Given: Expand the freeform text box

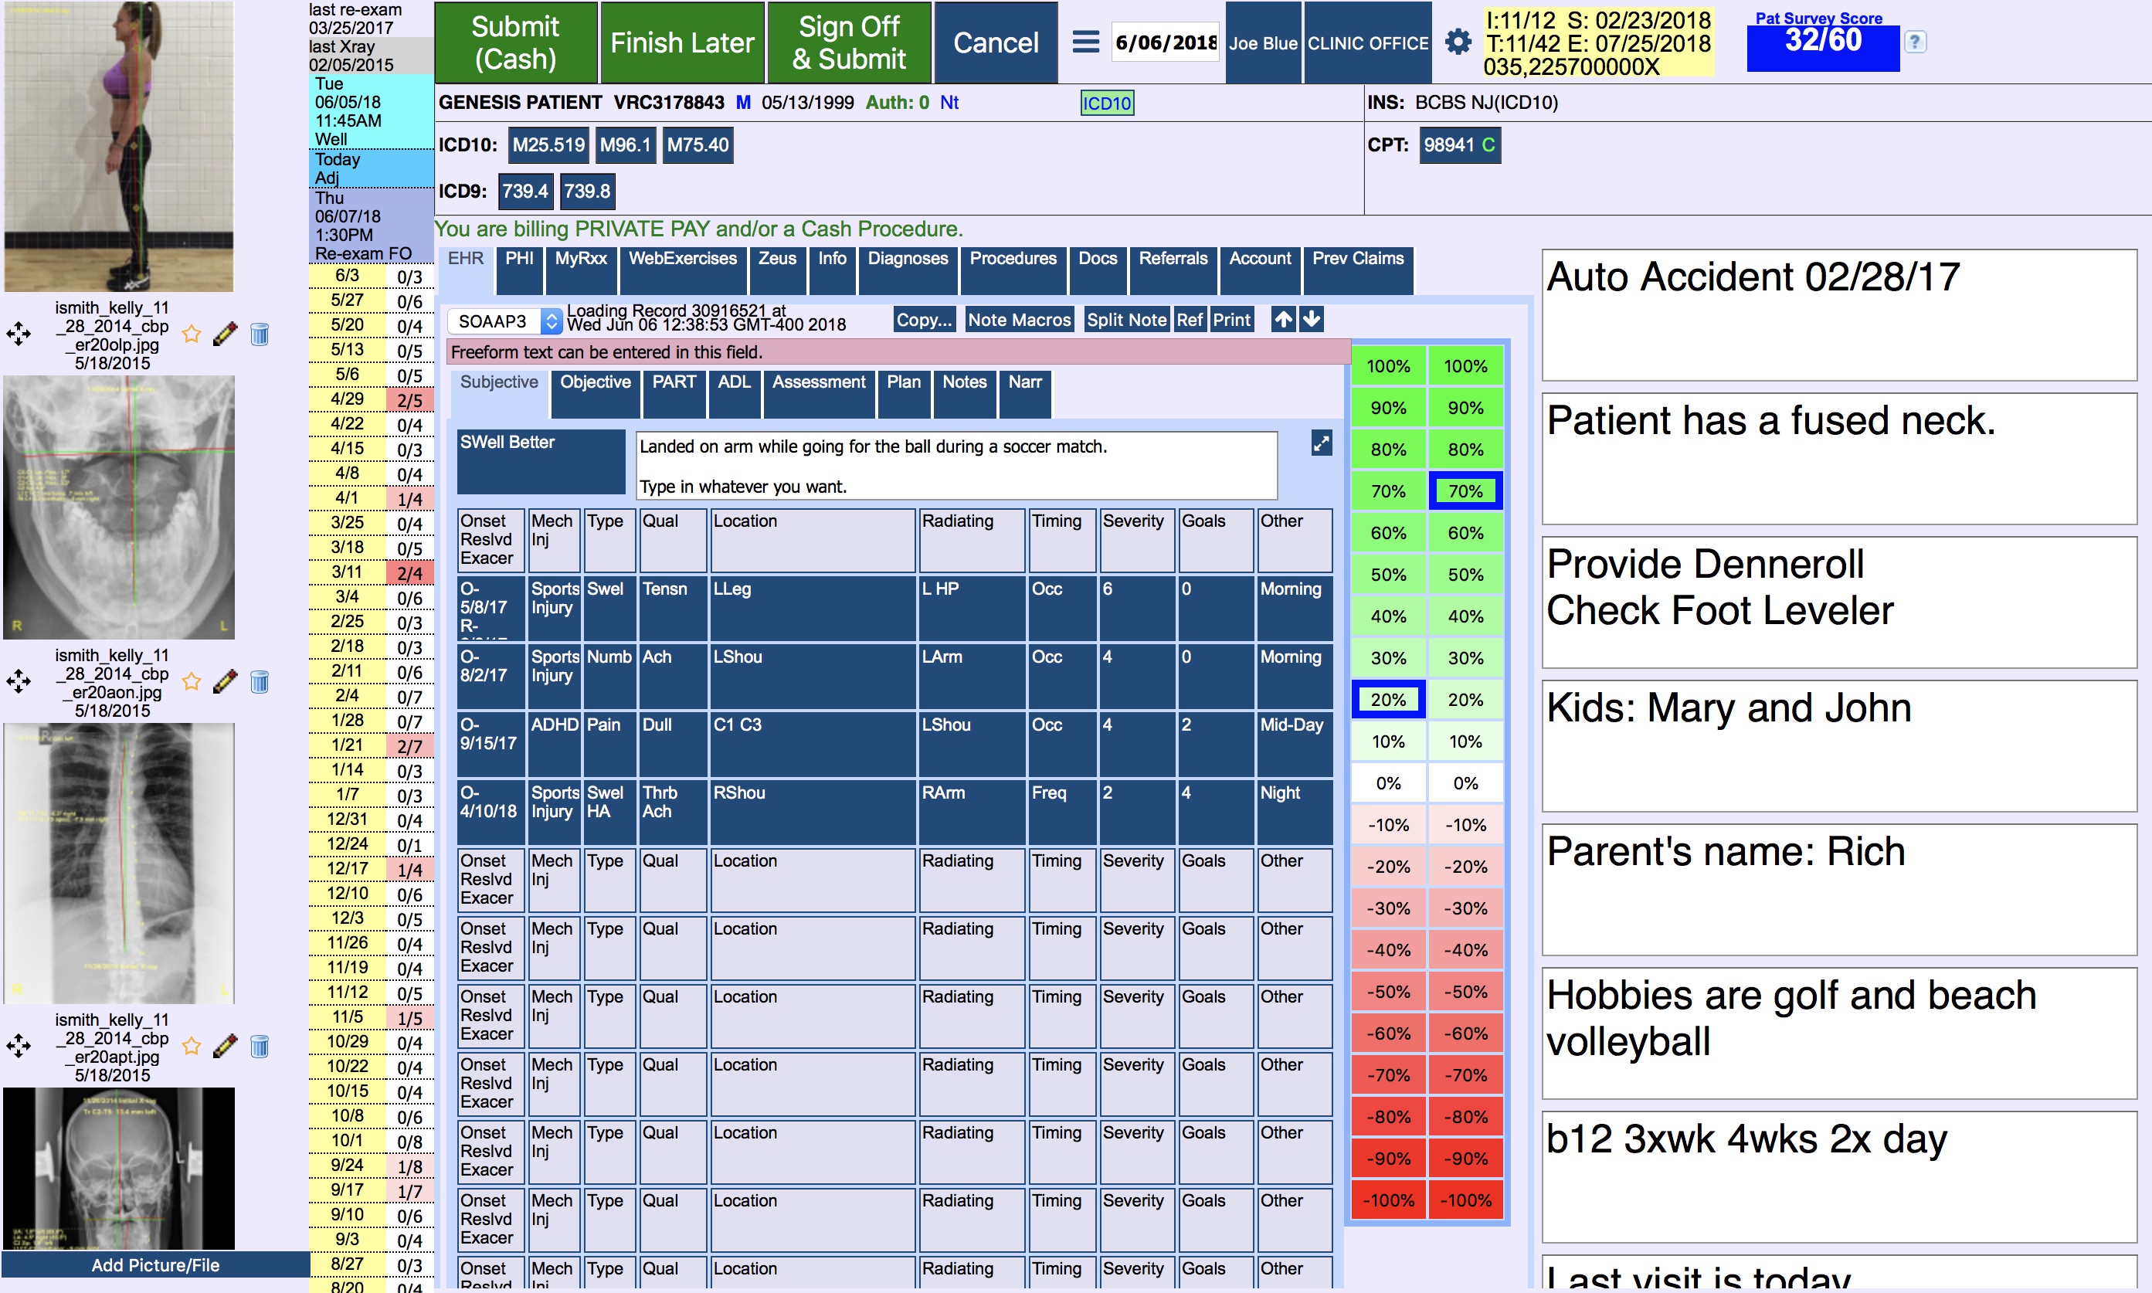Looking at the screenshot, I should (x=1321, y=443).
